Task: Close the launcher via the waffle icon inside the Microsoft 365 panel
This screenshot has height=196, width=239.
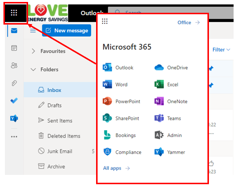Action: tap(104, 21)
